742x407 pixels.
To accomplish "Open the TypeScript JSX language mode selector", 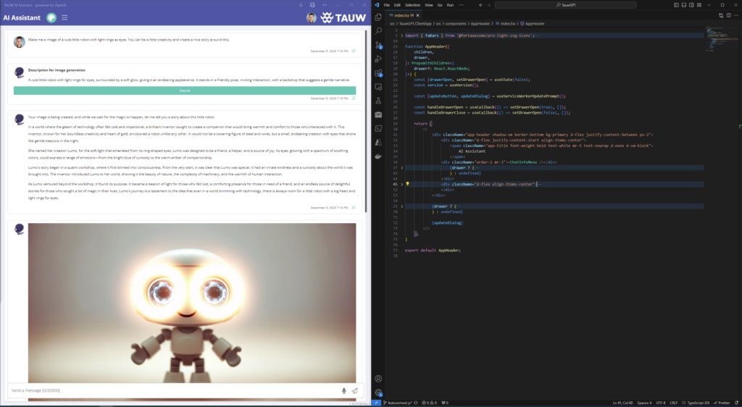I will [x=696, y=402].
